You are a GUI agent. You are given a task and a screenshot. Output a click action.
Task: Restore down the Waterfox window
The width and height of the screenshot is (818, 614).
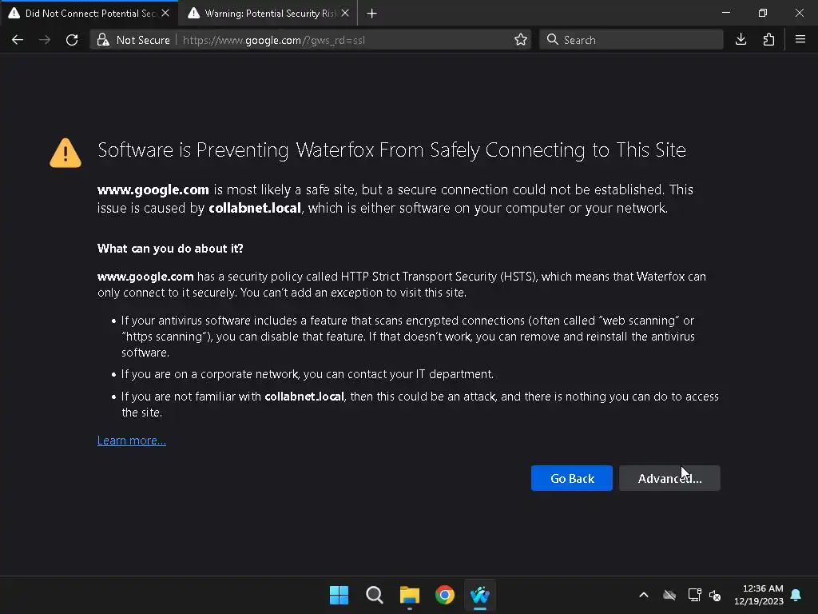click(763, 13)
